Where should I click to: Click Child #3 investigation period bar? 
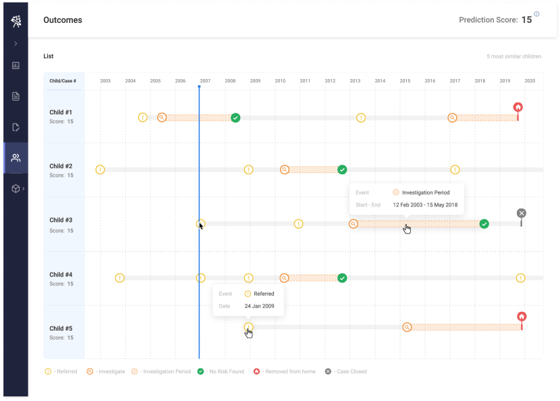[418, 224]
